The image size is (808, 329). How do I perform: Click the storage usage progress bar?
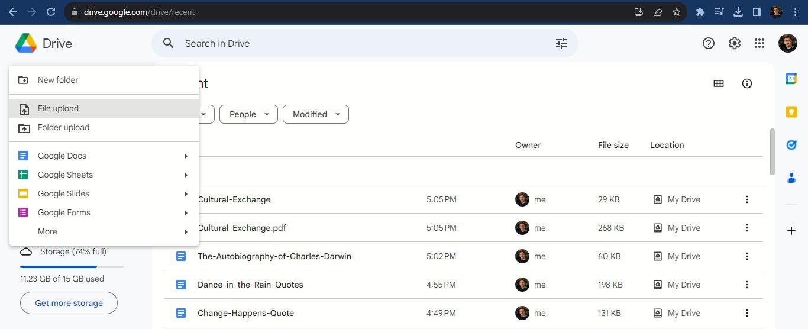pyautogui.click(x=72, y=267)
